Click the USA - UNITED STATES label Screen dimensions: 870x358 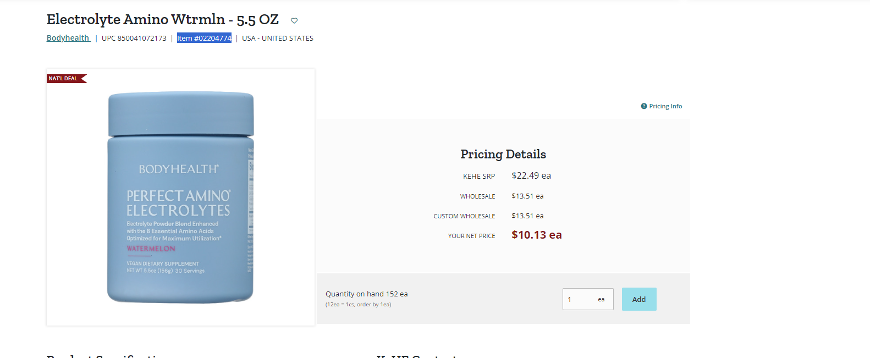(278, 38)
